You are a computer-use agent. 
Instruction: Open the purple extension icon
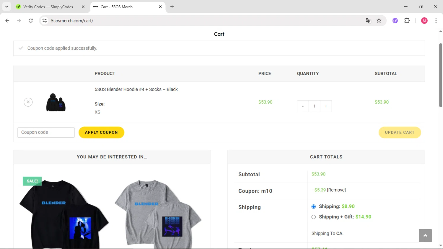pyautogui.click(x=395, y=21)
